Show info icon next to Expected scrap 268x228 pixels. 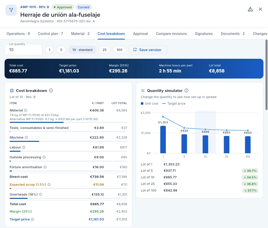point(49,184)
